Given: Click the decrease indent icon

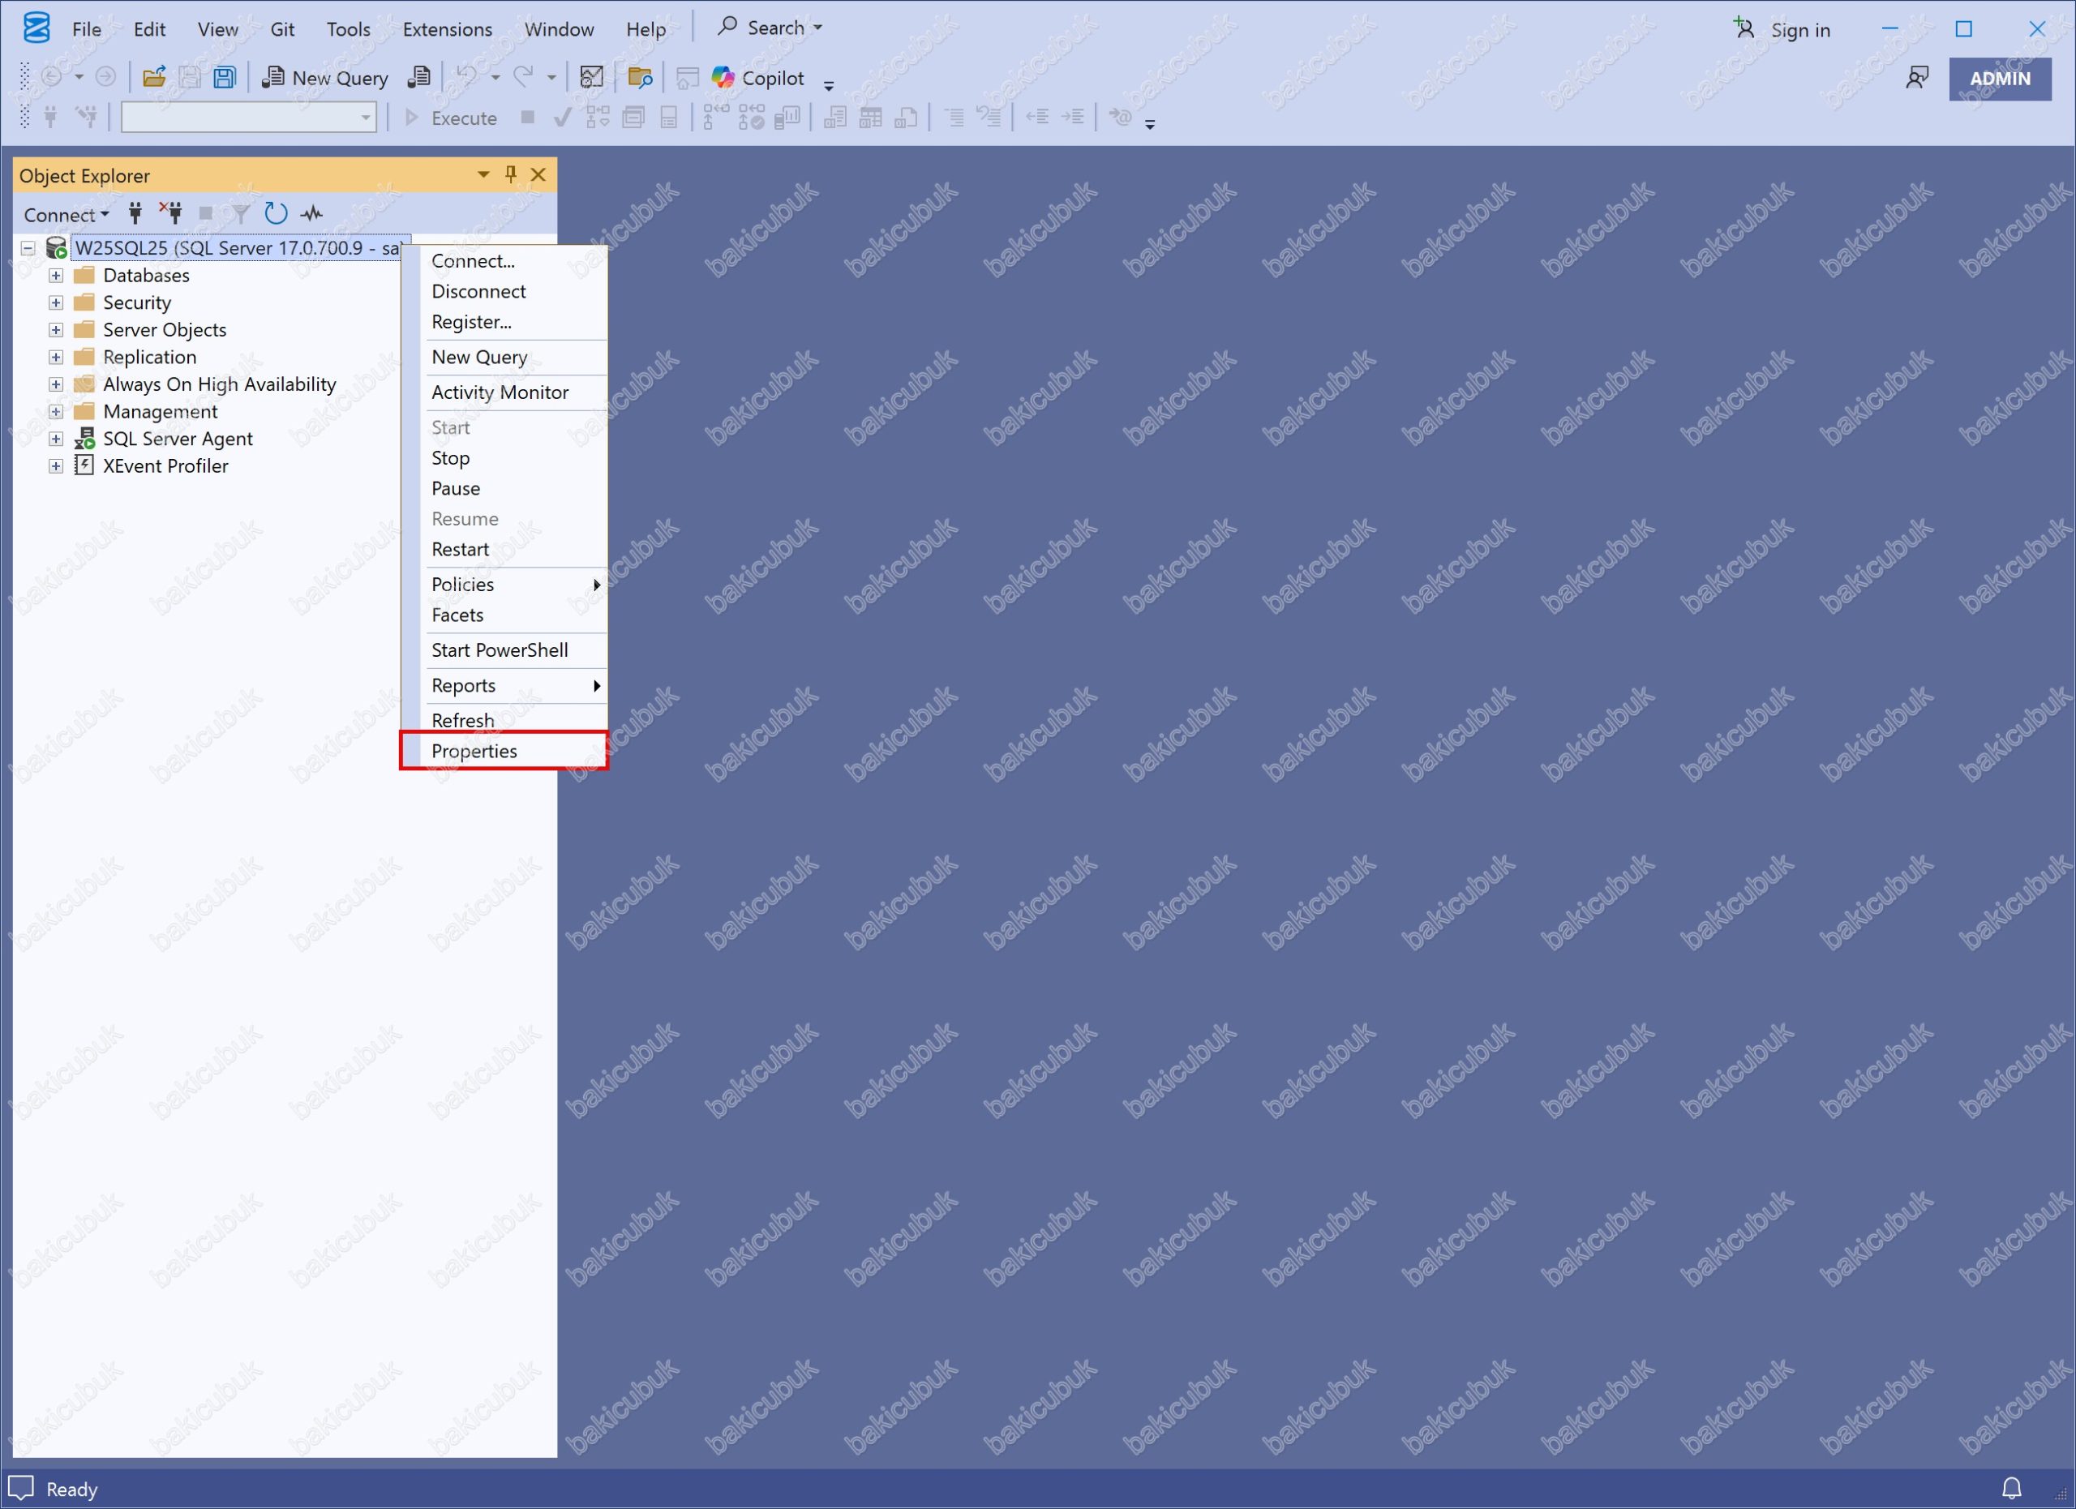Looking at the screenshot, I should (x=1037, y=117).
